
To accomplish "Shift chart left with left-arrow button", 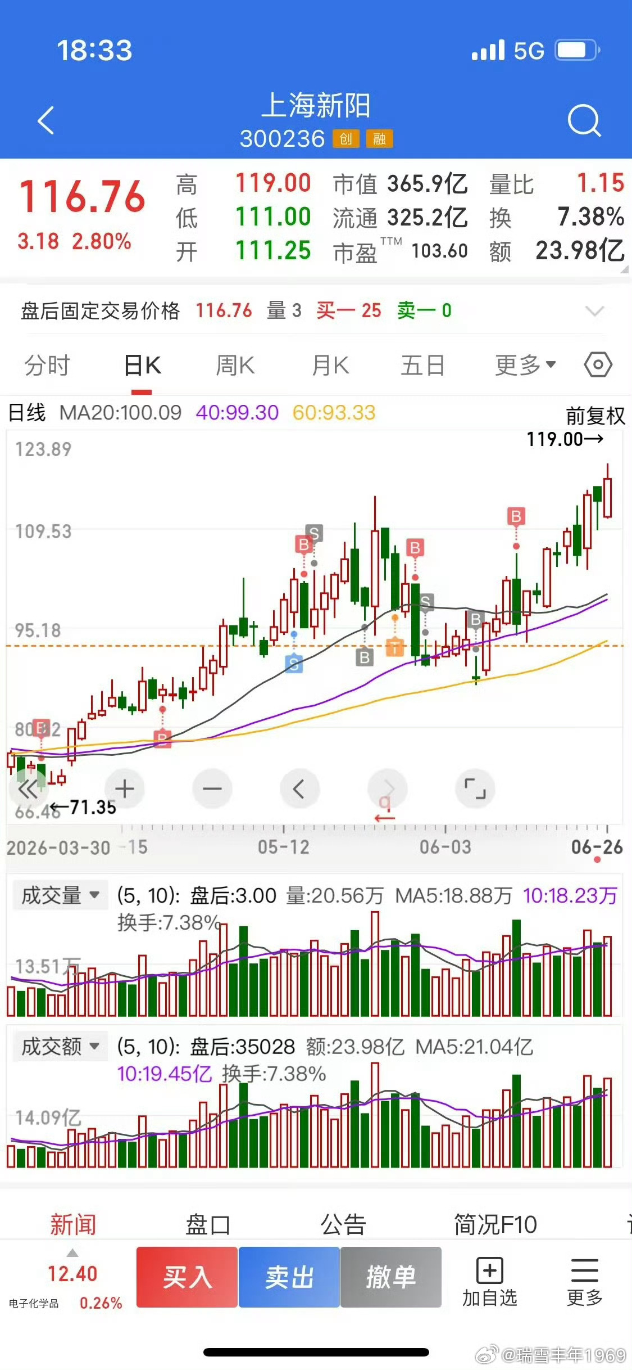I will click(x=299, y=788).
